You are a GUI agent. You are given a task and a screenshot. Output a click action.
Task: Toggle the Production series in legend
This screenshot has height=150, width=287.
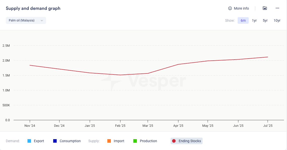148,141
